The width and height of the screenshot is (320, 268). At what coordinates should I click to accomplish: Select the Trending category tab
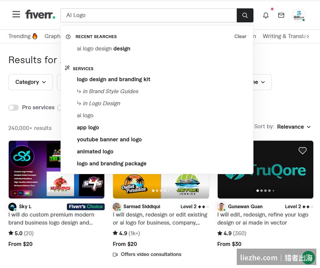pyautogui.click(x=23, y=36)
